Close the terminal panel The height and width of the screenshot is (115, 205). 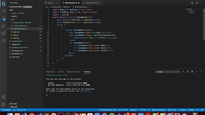tap(201, 72)
